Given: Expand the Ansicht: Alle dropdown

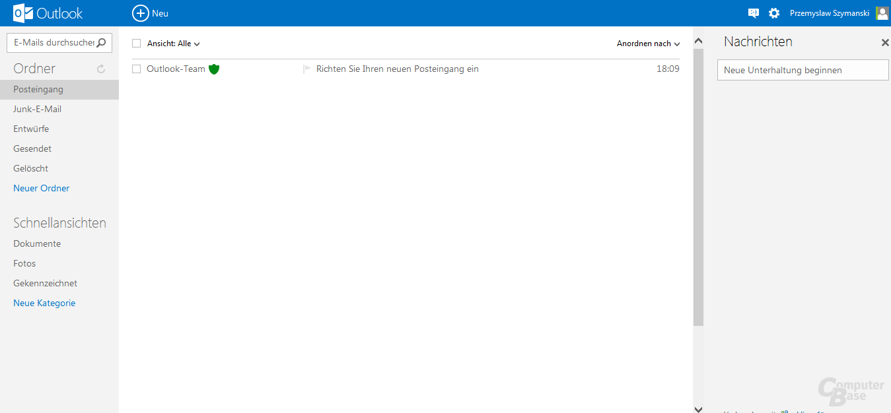Looking at the screenshot, I should coord(173,44).
